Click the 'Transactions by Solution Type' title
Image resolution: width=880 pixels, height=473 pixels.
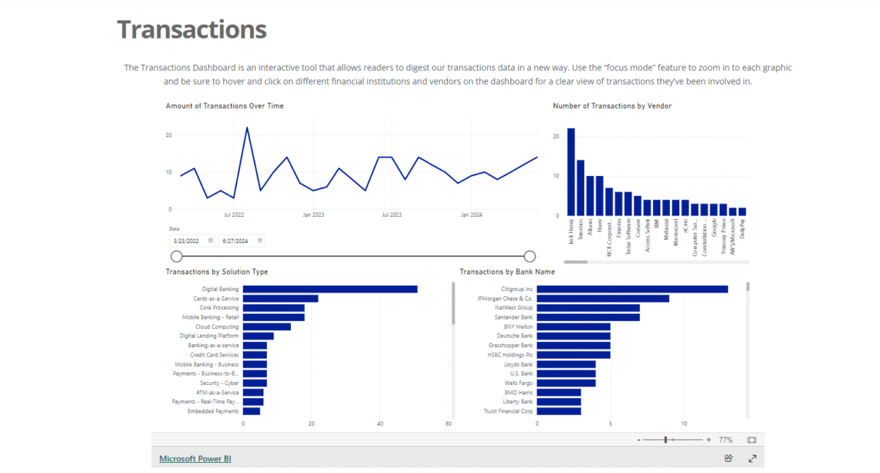click(x=217, y=272)
